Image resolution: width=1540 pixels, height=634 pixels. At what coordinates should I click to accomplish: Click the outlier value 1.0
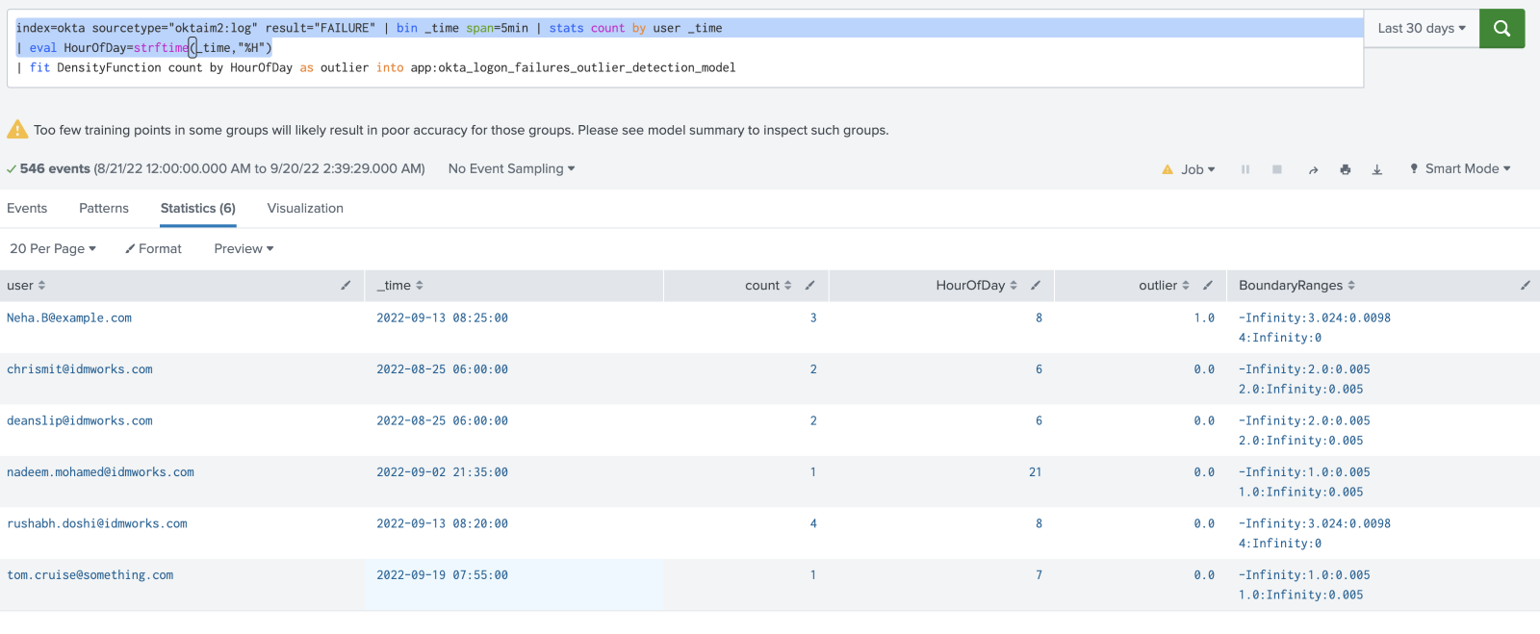click(1204, 318)
